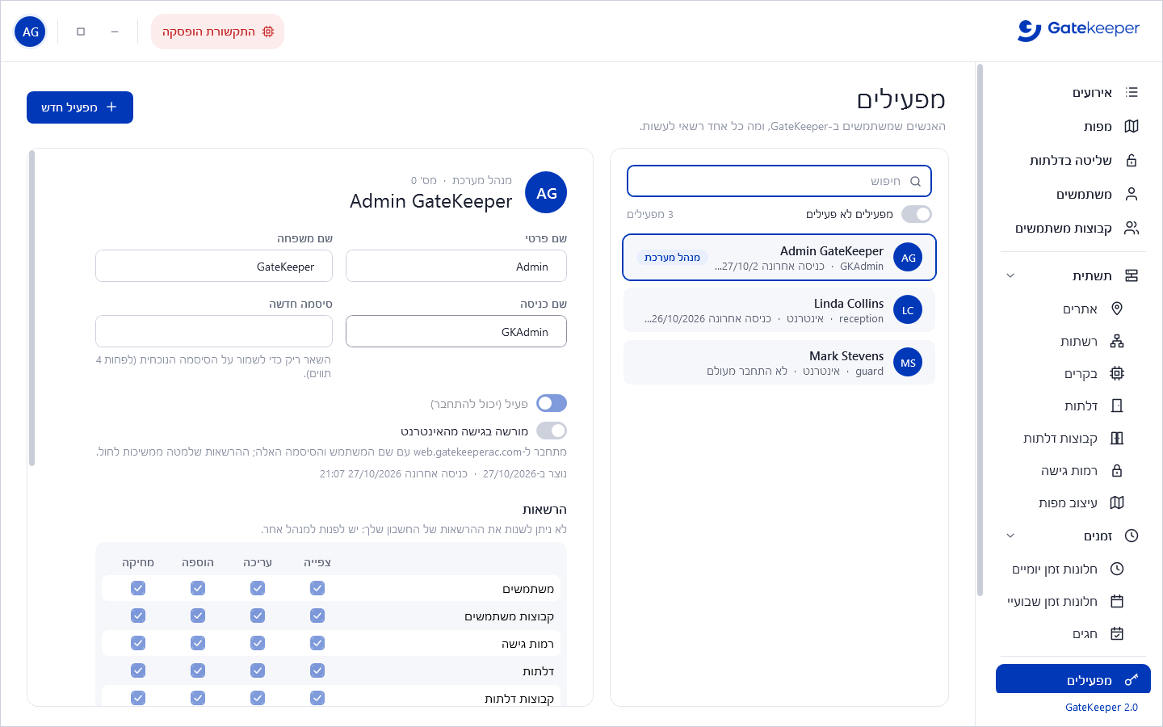
Task: Click the שם משפחה input field
Action: [x=214, y=266]
